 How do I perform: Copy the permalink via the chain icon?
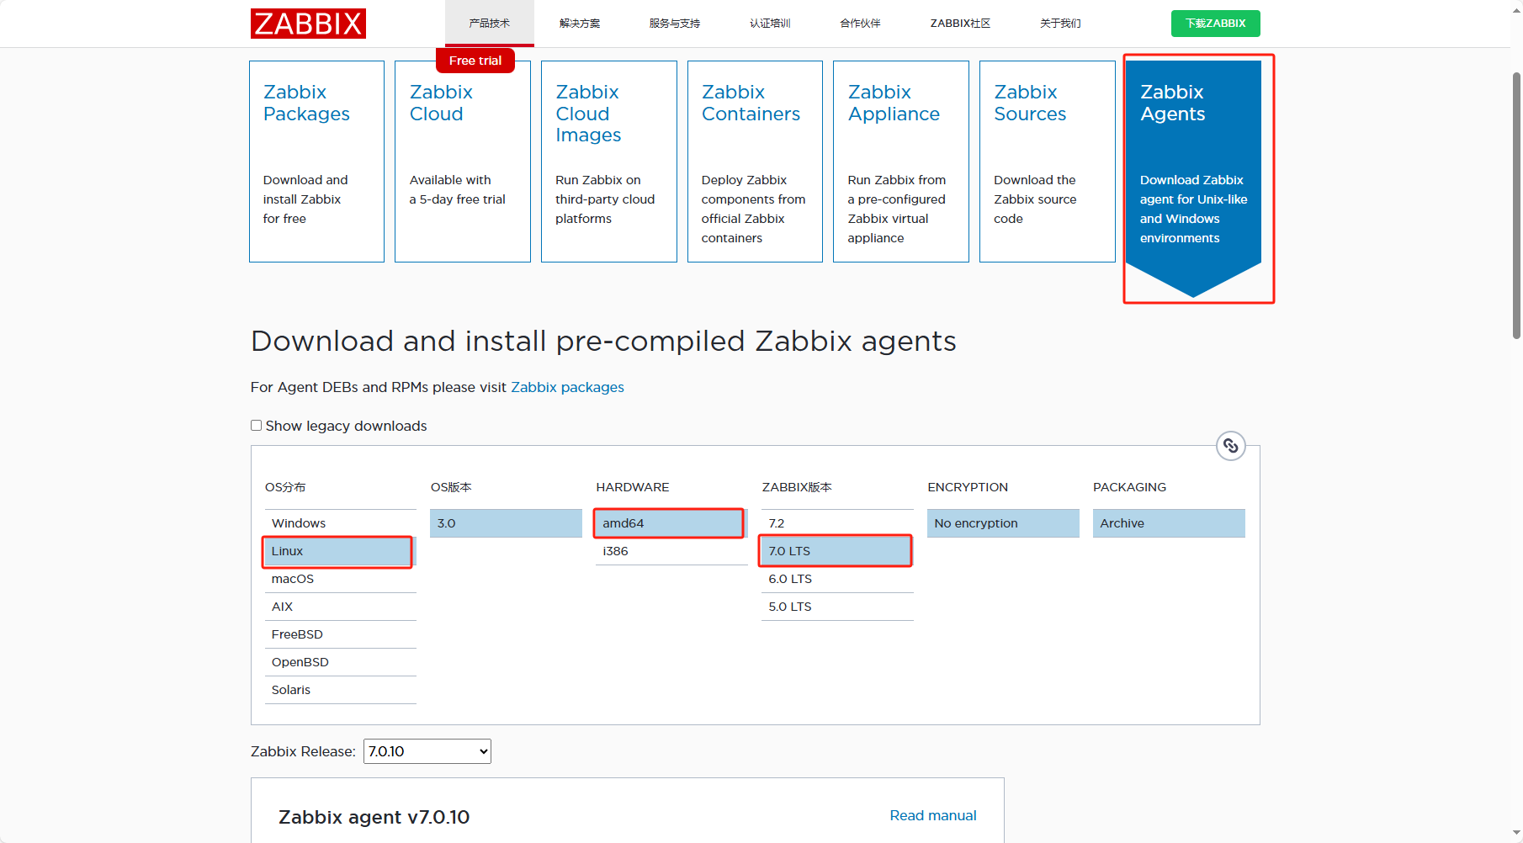click(x=1231, y=446)
